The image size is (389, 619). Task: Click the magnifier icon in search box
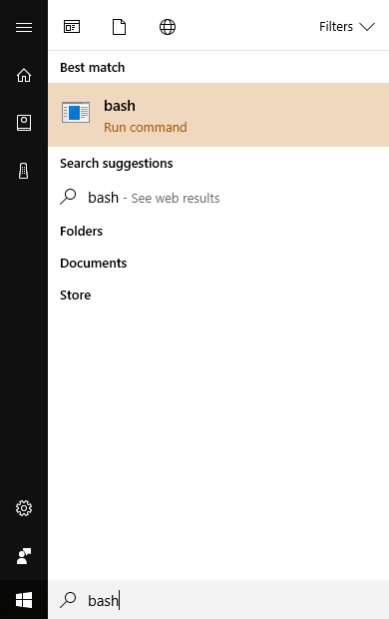coord(68,600)
